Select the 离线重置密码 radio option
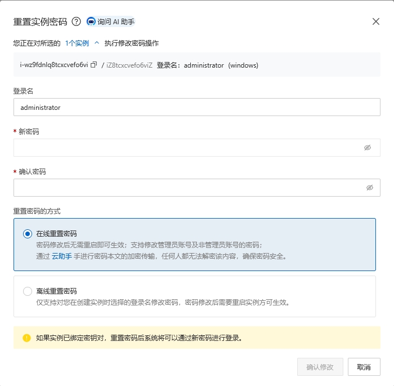The image size is (394, 386). pos(28,291)
